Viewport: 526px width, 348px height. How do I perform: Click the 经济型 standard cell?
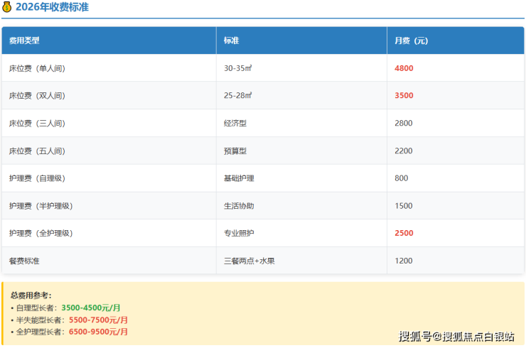tap(235, 124)
